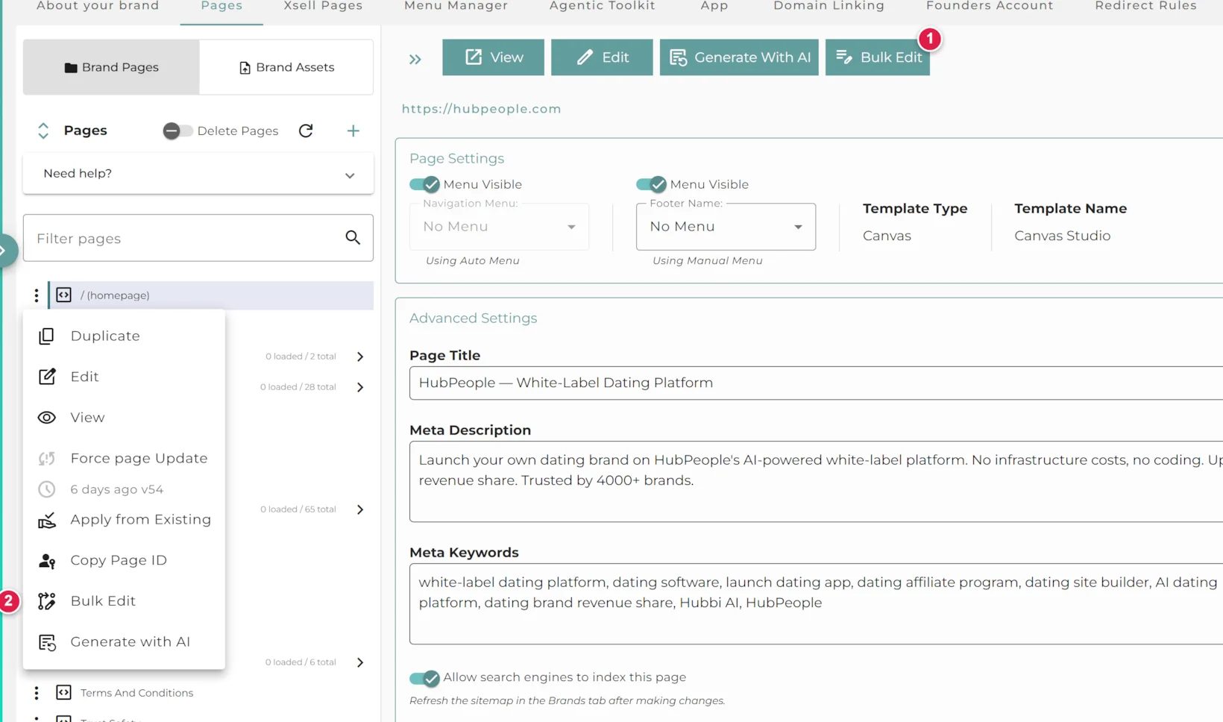This screenshot has width=1223, height=722.
Task: Switch to About your brand tab
Action: coord(98,6)
